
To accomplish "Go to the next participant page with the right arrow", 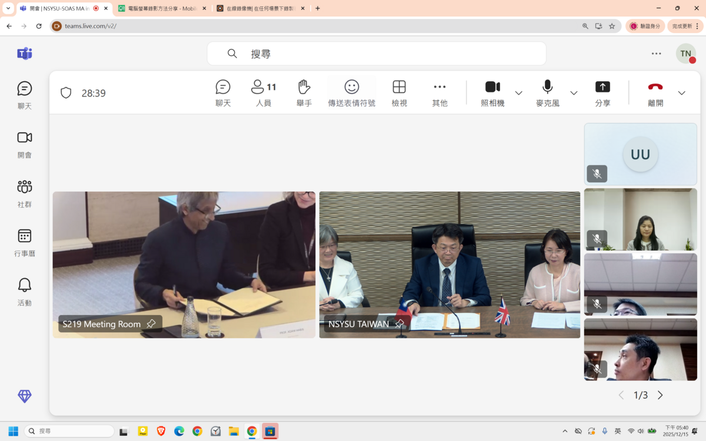I will click(x=660, y=395).
